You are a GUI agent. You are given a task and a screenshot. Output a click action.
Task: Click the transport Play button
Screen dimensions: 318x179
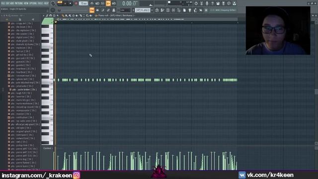[65, 3]
